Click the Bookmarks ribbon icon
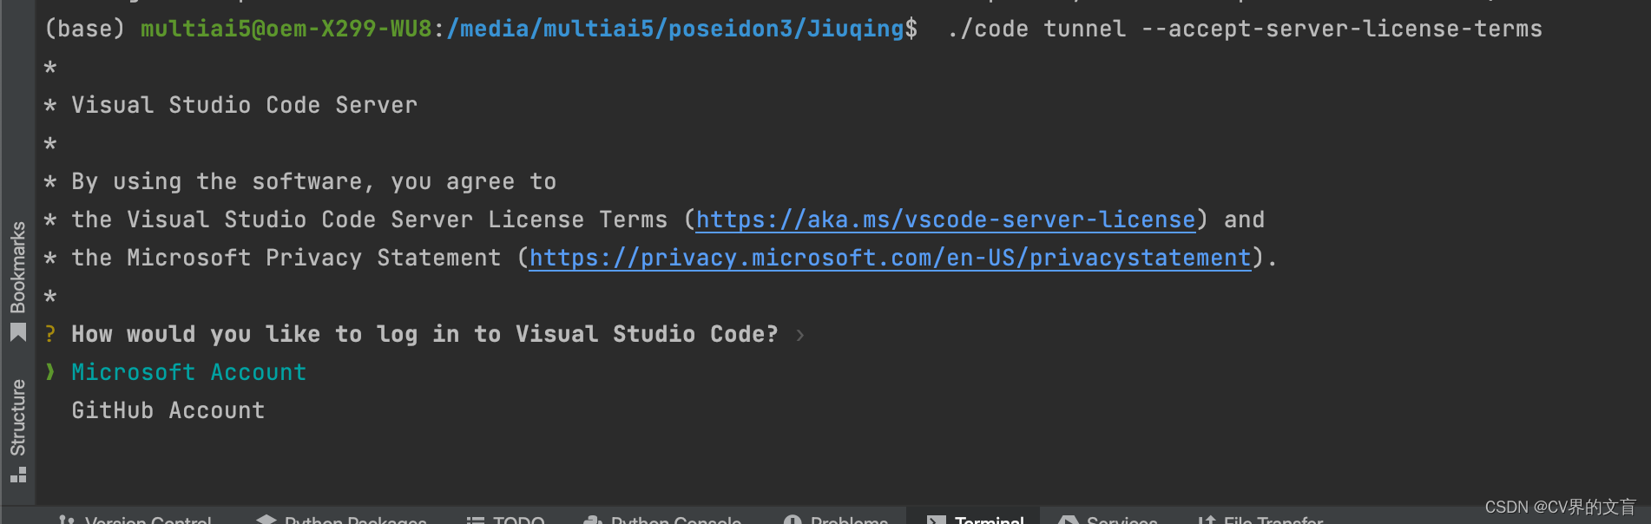 coord(17,332)
